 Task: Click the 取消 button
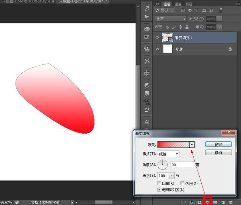coord(218,153)
